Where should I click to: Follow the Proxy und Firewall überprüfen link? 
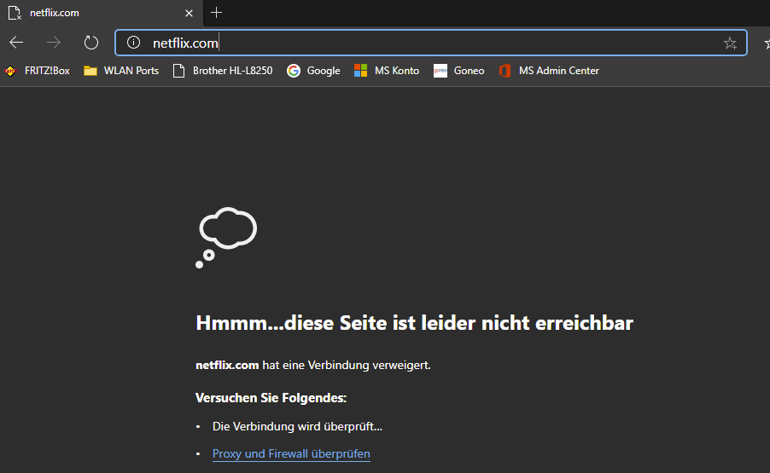tap(291, 454)
